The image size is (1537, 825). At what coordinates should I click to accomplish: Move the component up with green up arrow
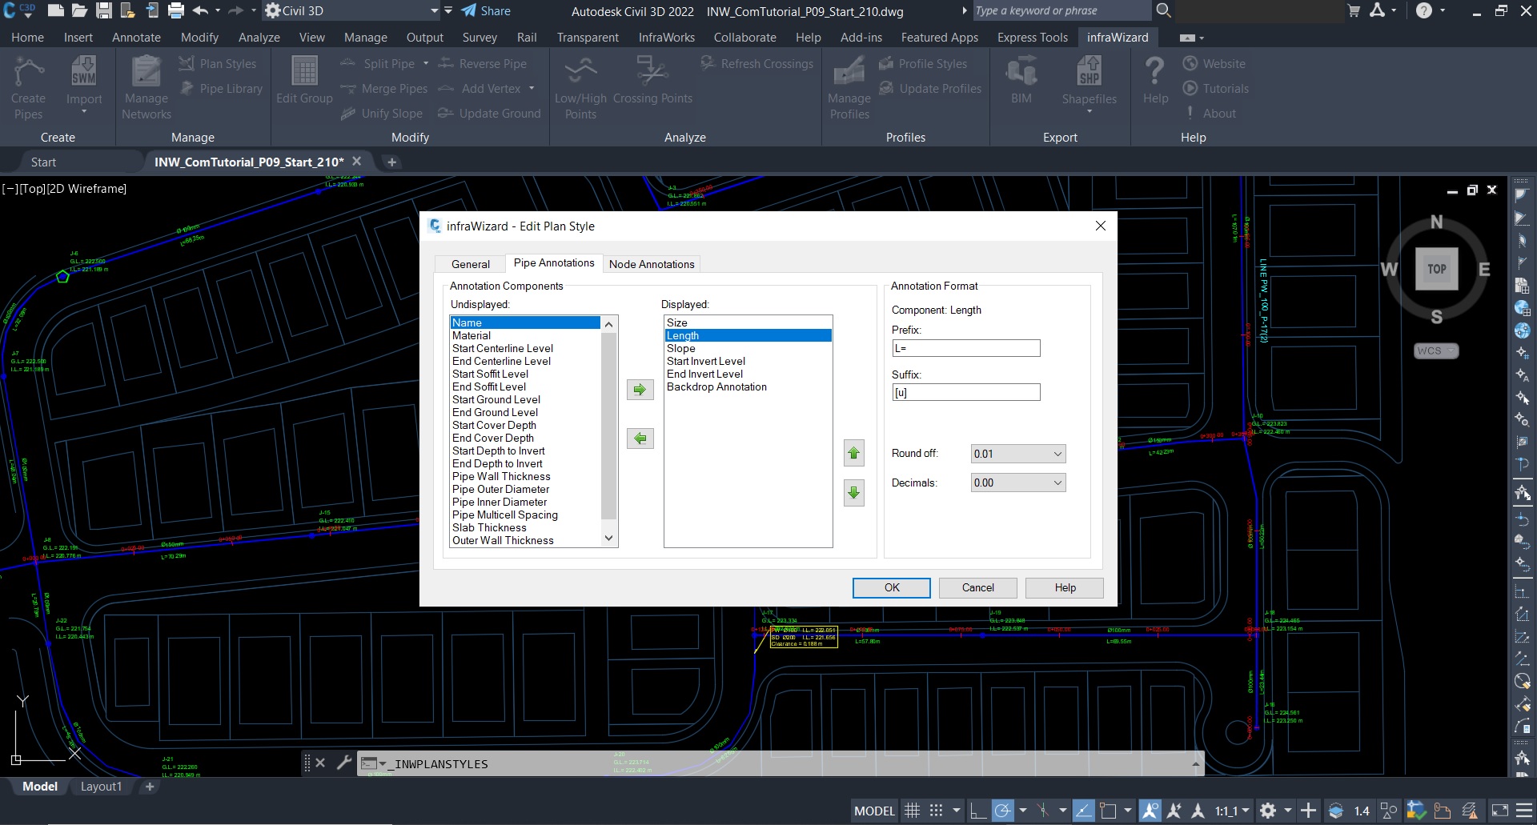853,454
